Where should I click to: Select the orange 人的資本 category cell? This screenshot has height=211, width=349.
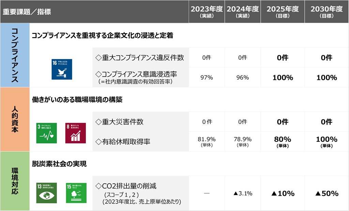click(15, 119)
